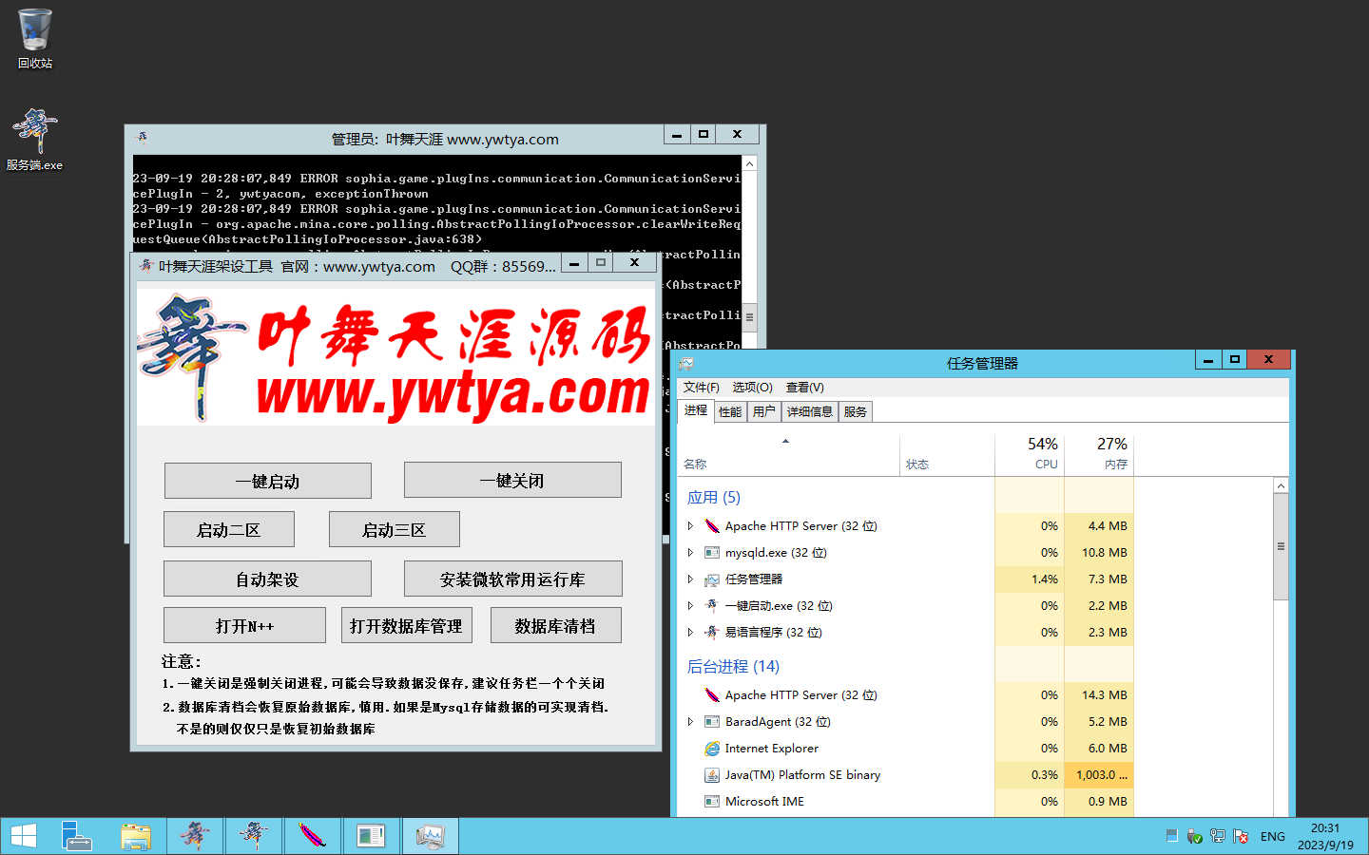Click the 一键关闭 button
This screenshot has height=855, width=1369.
point(512,480)
